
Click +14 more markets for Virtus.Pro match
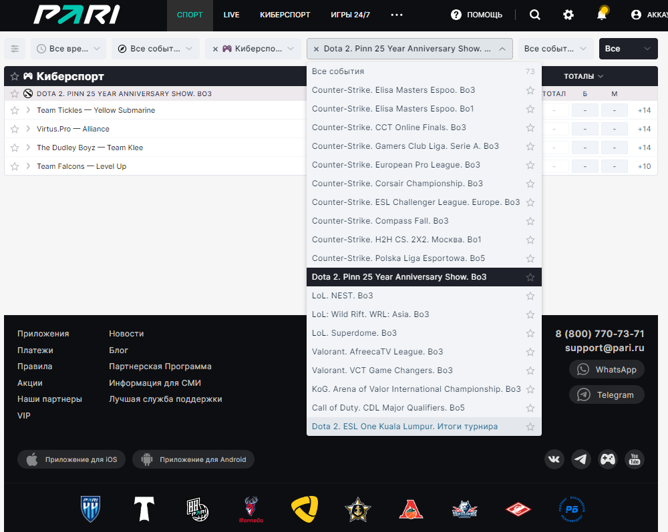coord(644,129)
